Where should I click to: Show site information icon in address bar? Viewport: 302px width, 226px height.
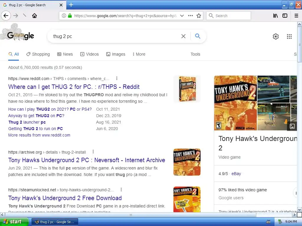pos(64,16)
